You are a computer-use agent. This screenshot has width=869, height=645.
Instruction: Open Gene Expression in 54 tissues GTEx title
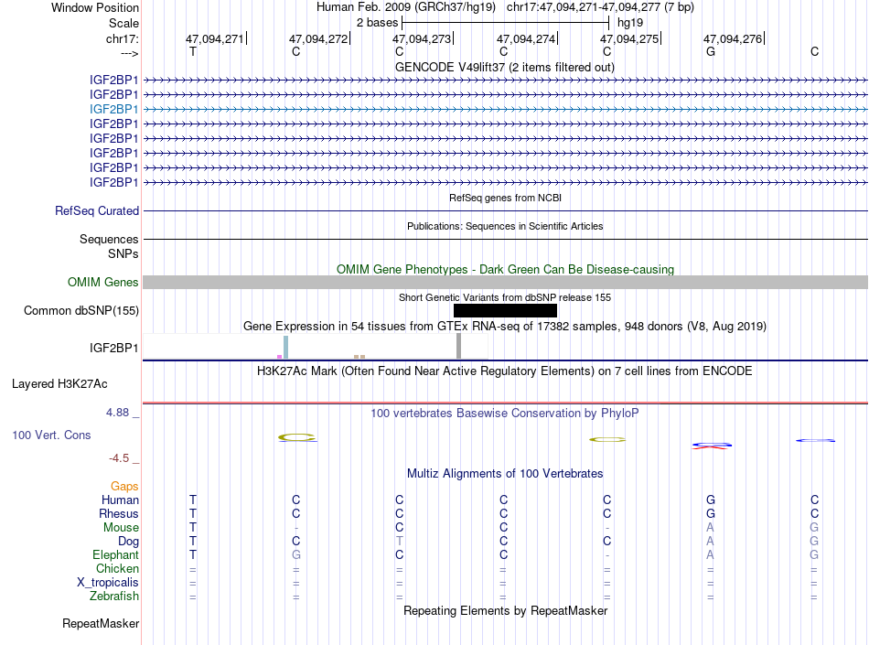505,326
